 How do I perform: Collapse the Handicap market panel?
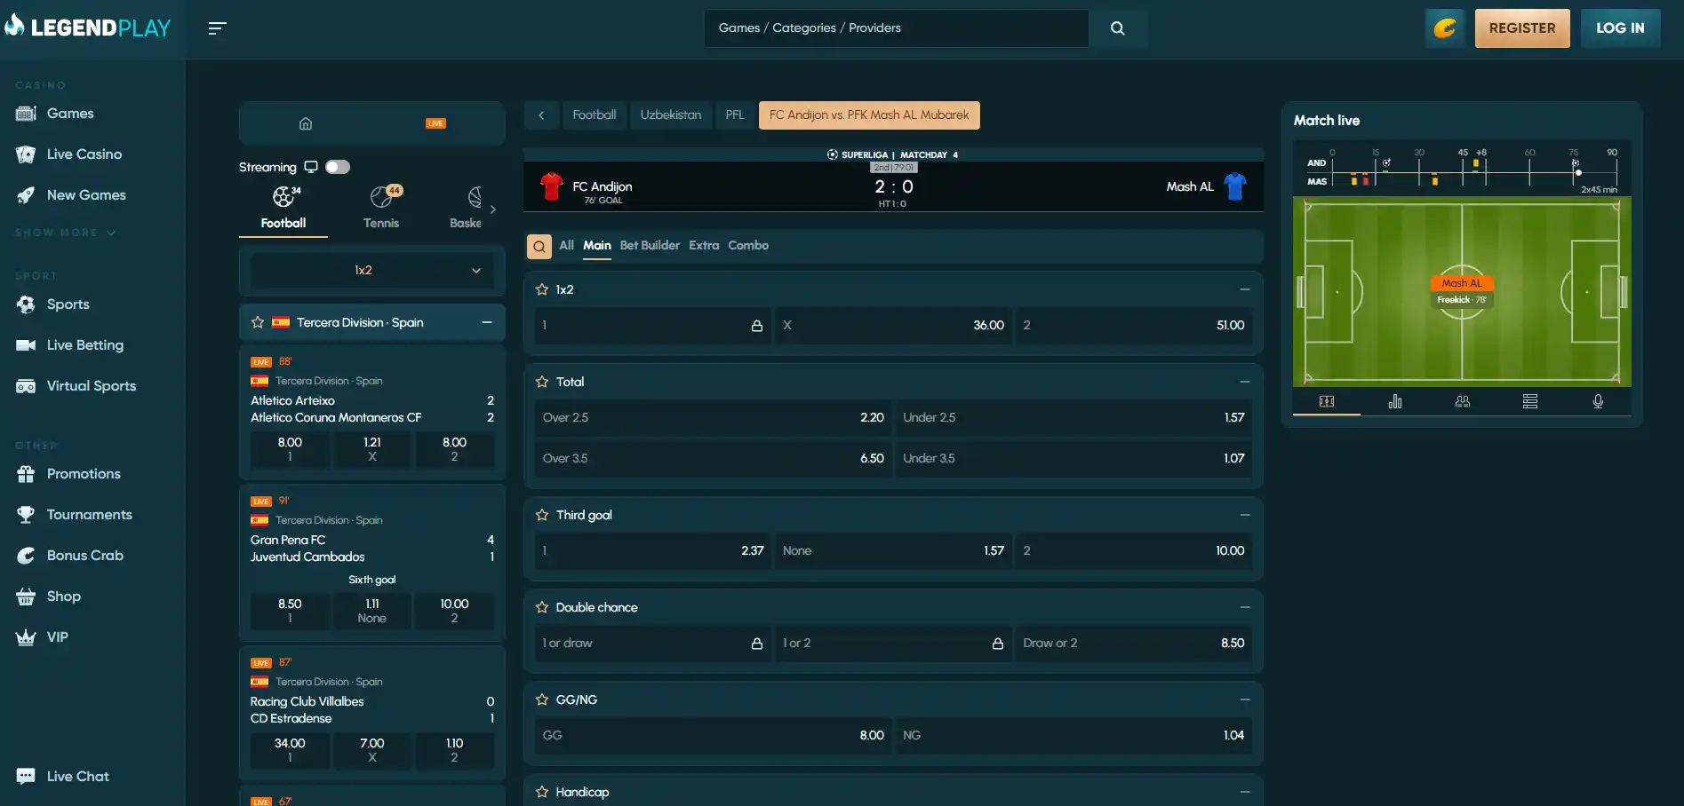click(1245, 792)
